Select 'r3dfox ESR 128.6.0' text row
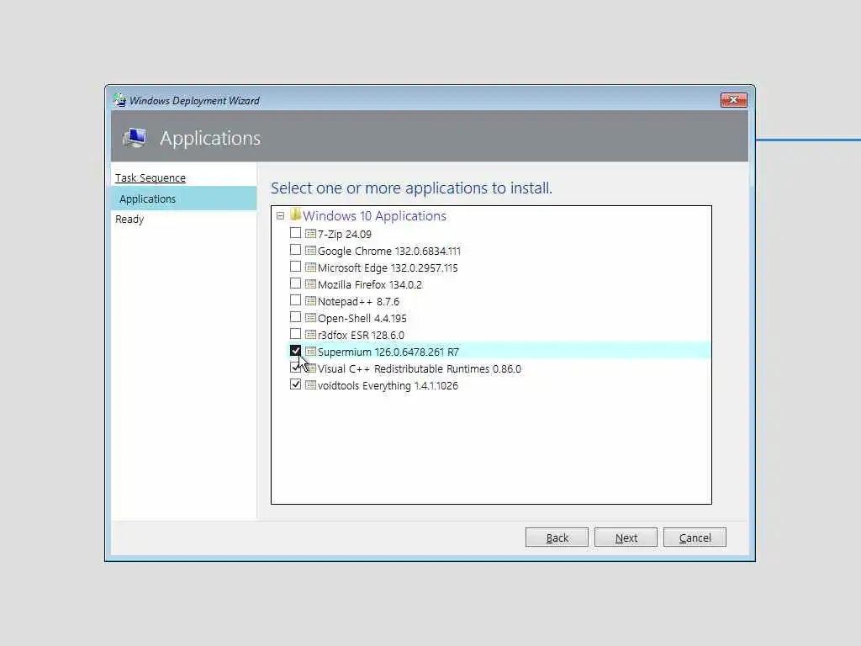Screen dimensions: 861x646 click(x=361, y=335)
